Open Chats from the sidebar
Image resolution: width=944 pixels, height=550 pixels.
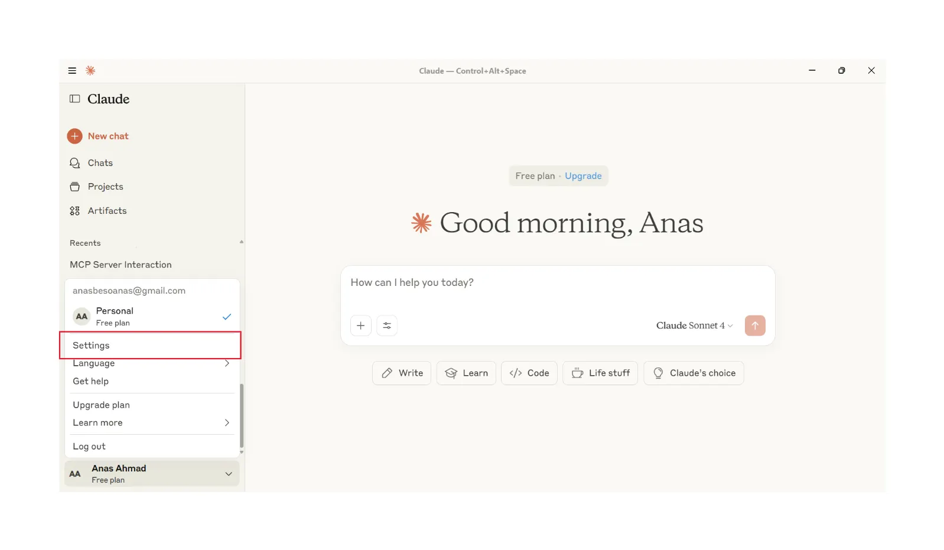tap(100, 163)
